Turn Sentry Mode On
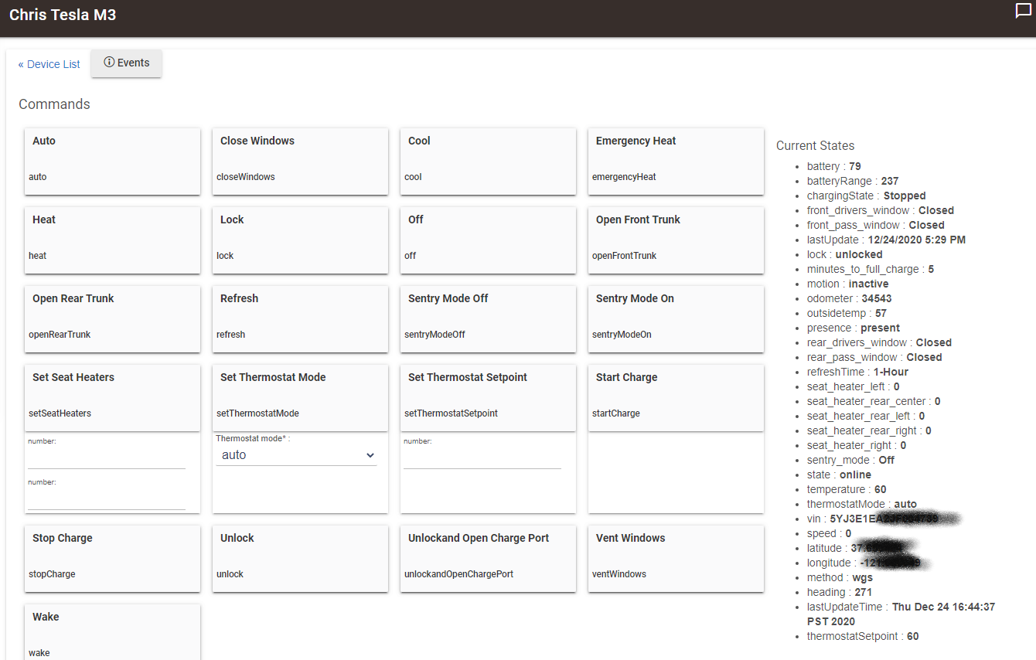 tap(676, 319)
